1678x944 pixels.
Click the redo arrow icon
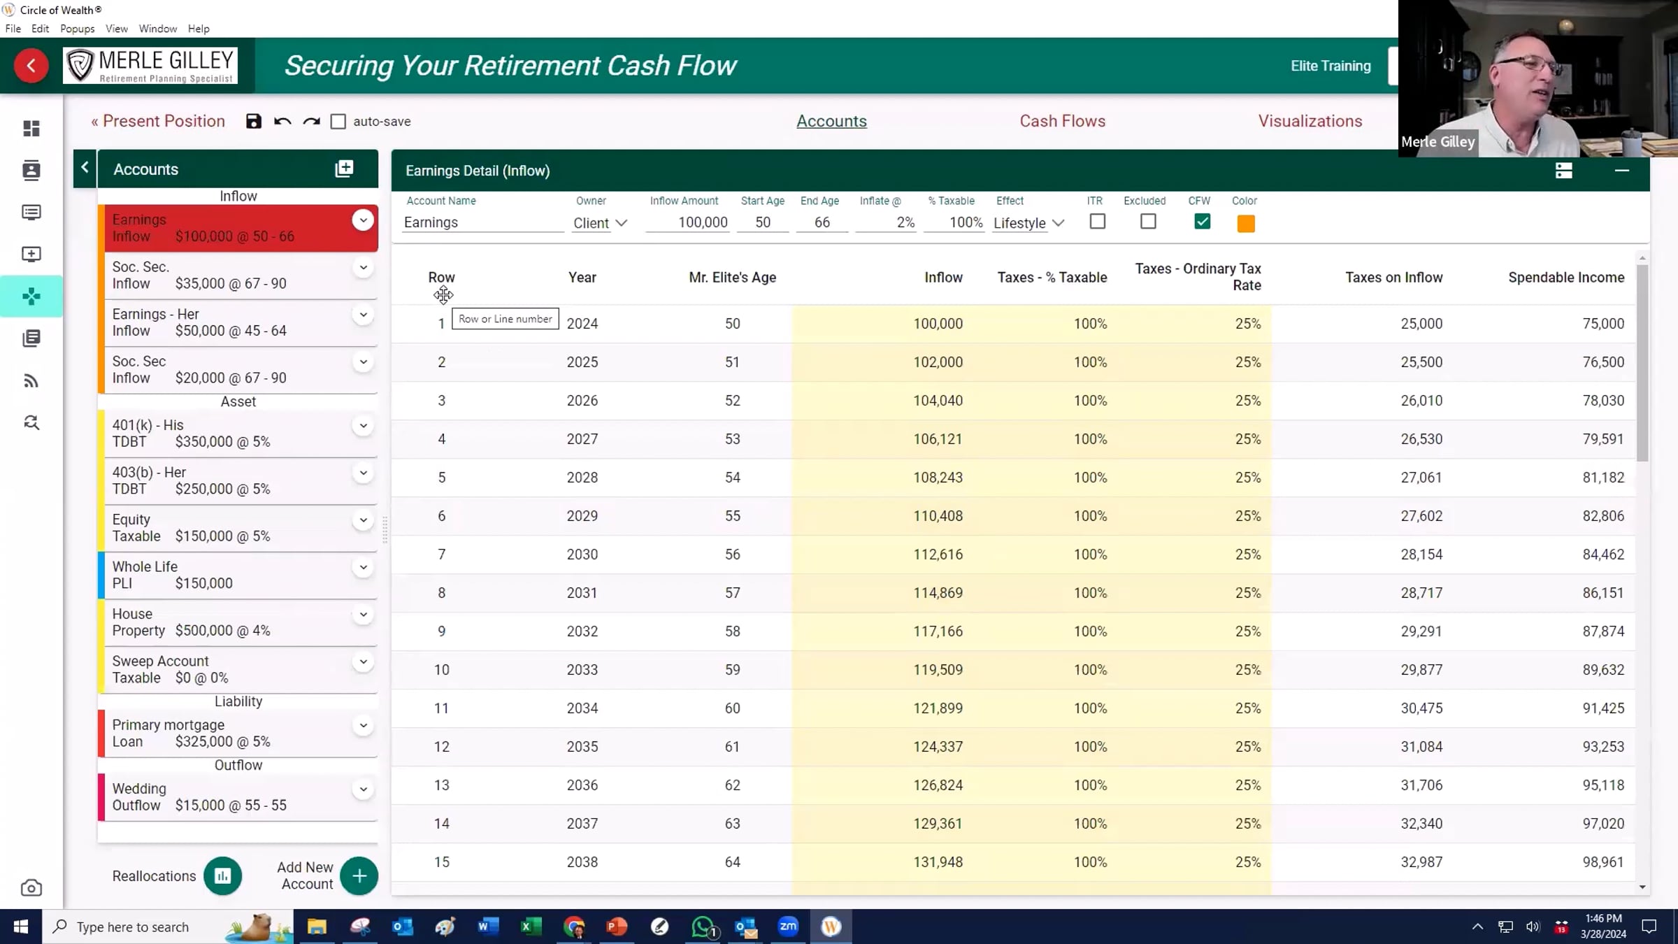[311, 121]
